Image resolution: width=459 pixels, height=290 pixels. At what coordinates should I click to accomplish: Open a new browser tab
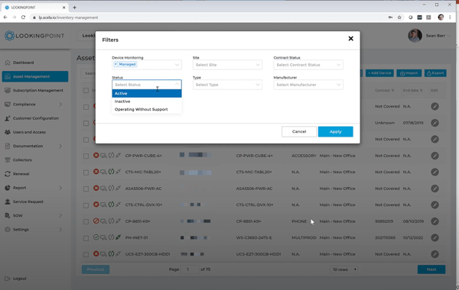74,8
